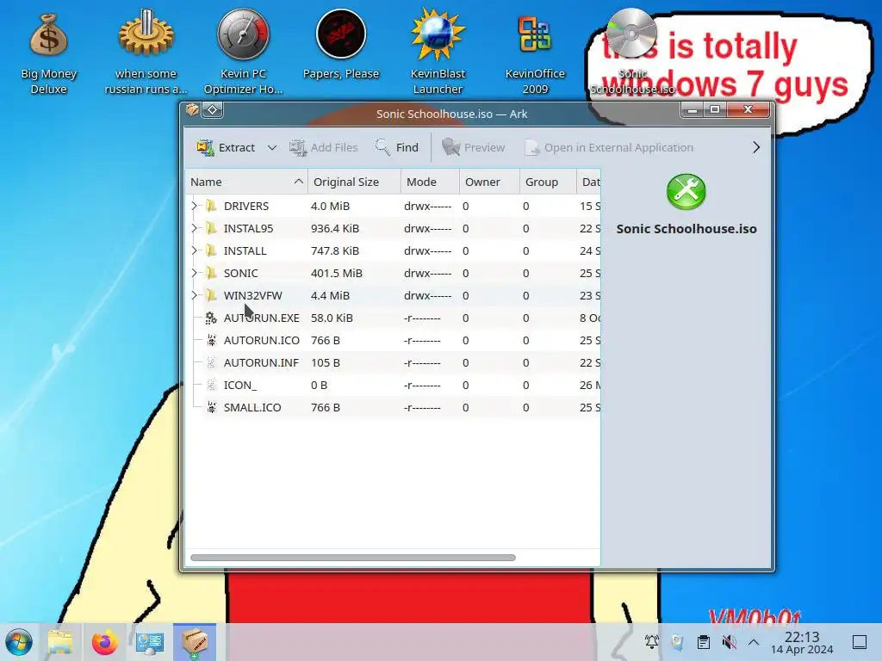Image resolution: width=882 pixels, height=661 pixels.
Task: Select the SONIC folder icon
Action: tap(211, 273)
